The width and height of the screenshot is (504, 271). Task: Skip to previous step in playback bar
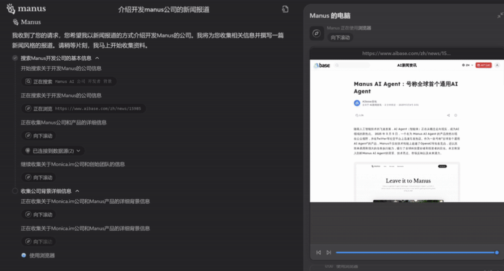[319, 253]
